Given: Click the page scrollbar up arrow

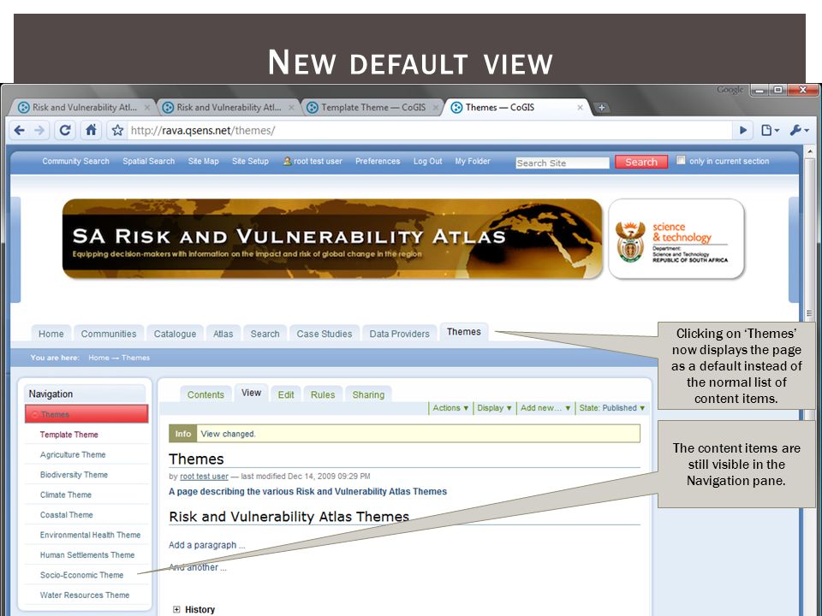Looking at the screenshot, I should click(809, 151).
